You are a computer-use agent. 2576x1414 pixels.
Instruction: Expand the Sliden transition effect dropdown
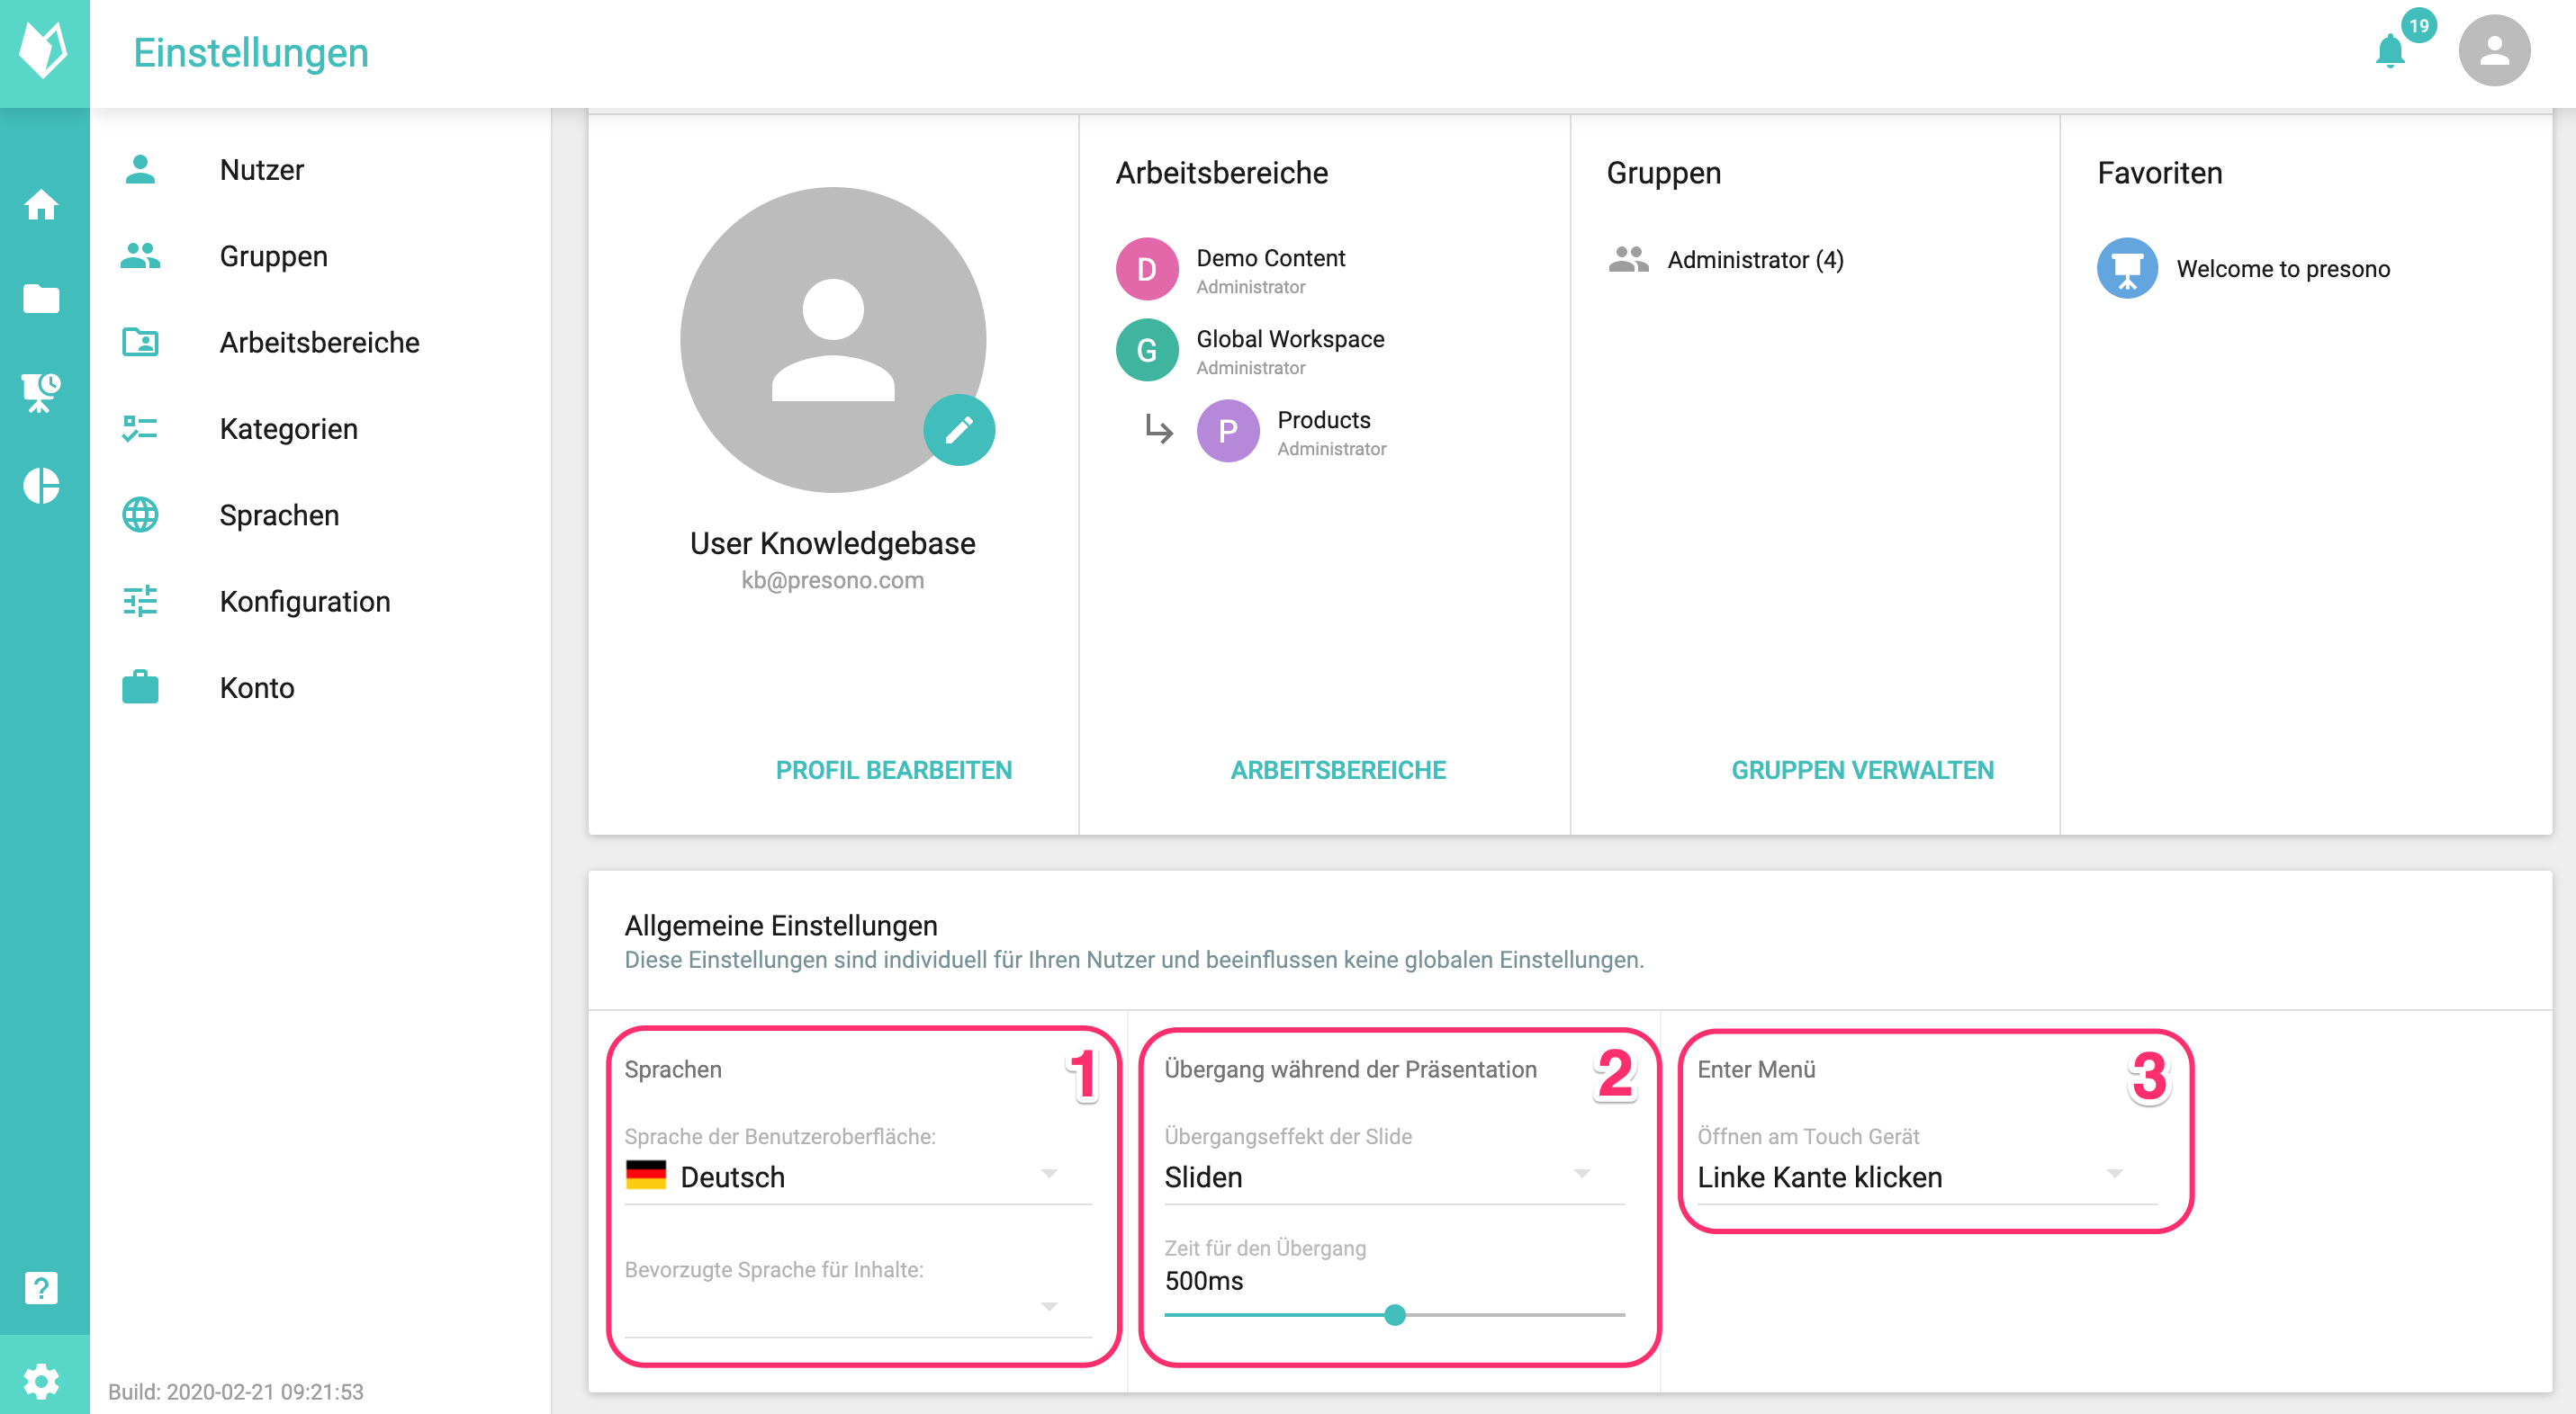pyautogui.click(x=1394, y=1177)
